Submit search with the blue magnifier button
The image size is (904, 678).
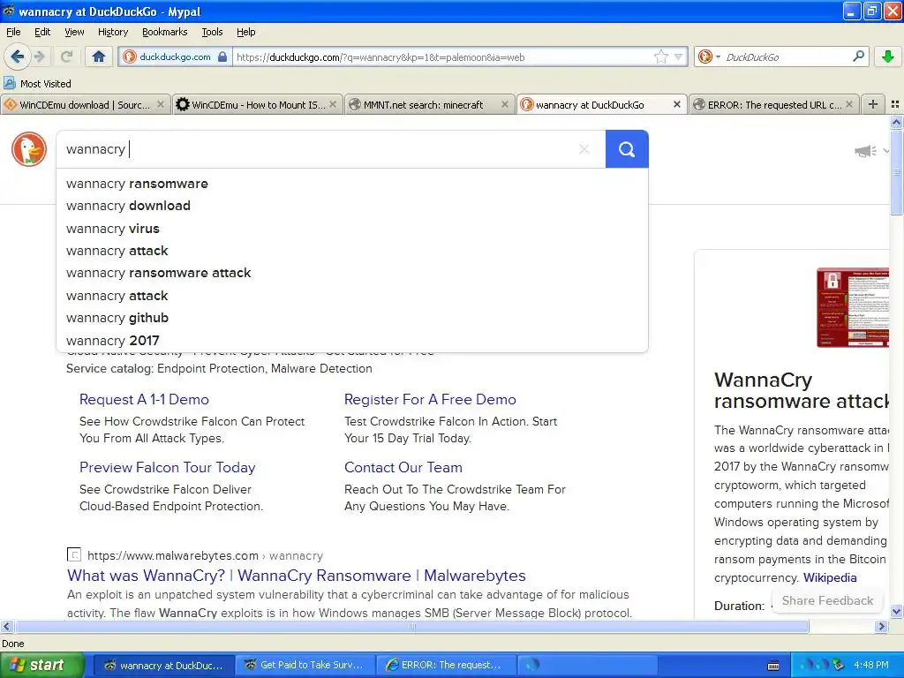[627, 149]
